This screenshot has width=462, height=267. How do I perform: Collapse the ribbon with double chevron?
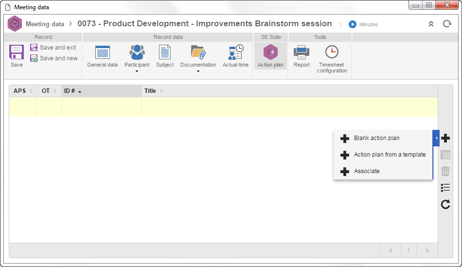click(431, 24)
